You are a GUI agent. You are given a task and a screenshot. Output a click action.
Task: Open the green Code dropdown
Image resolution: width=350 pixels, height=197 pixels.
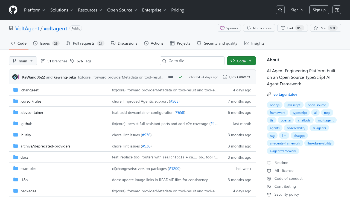coord(241,61)
